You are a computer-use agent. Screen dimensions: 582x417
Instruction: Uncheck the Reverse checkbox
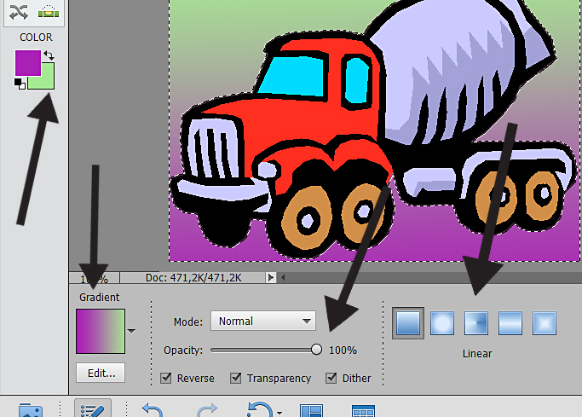[166, 378]
